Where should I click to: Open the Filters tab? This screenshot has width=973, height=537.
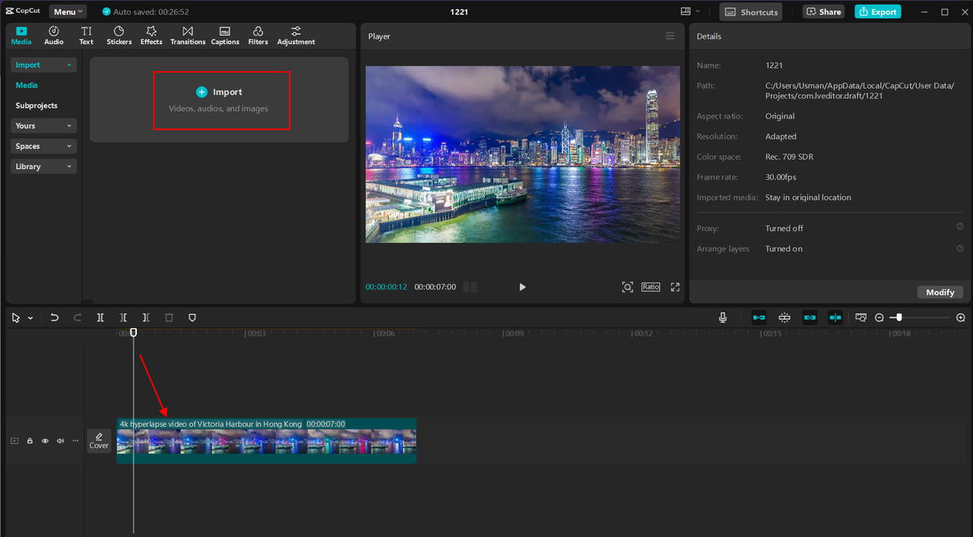click(258, 35)
